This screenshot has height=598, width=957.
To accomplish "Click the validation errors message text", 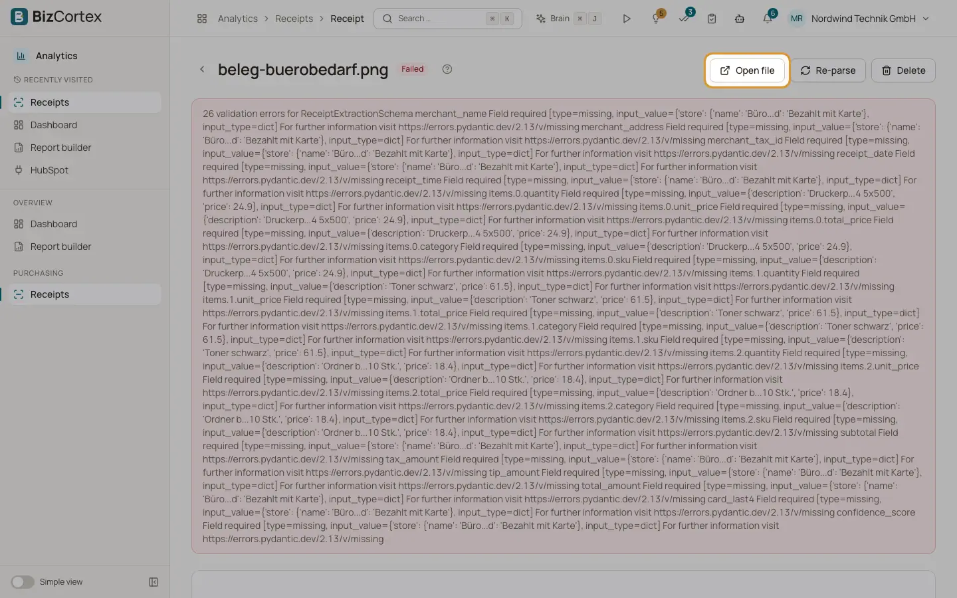I will tap(563, 326).
